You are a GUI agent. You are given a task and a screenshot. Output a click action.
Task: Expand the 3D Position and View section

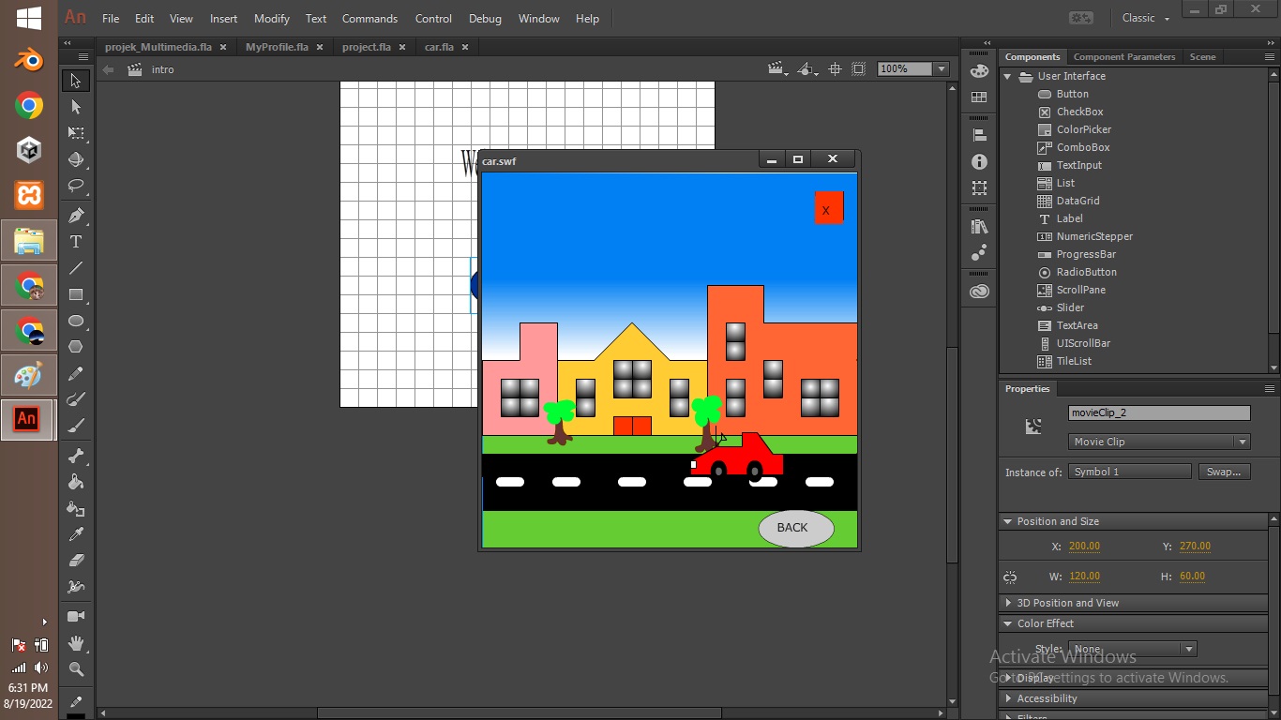click(1067, 603)
